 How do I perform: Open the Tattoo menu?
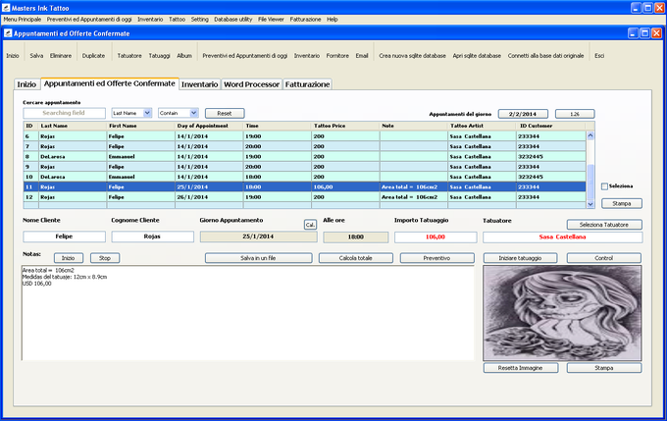177,20
